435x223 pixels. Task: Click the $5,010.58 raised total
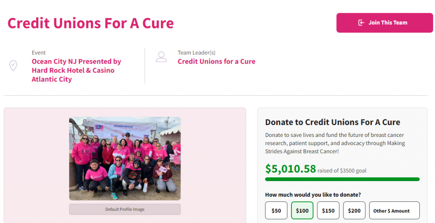click(x=291, y=169)
